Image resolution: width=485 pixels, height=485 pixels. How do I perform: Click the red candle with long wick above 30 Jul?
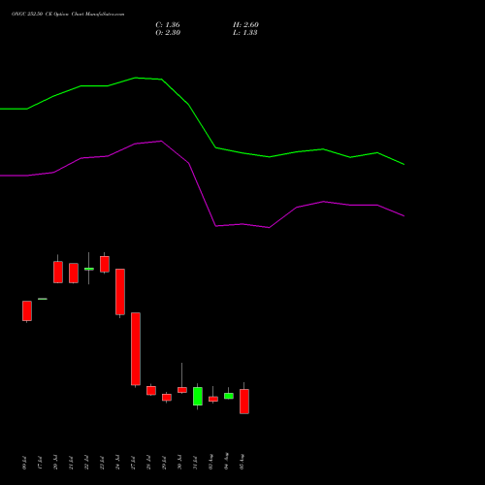coord(182,390)
